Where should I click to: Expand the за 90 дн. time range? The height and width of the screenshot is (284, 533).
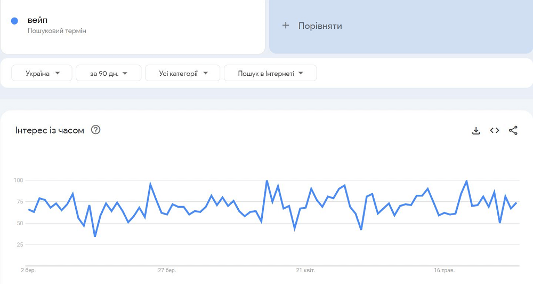108,73
